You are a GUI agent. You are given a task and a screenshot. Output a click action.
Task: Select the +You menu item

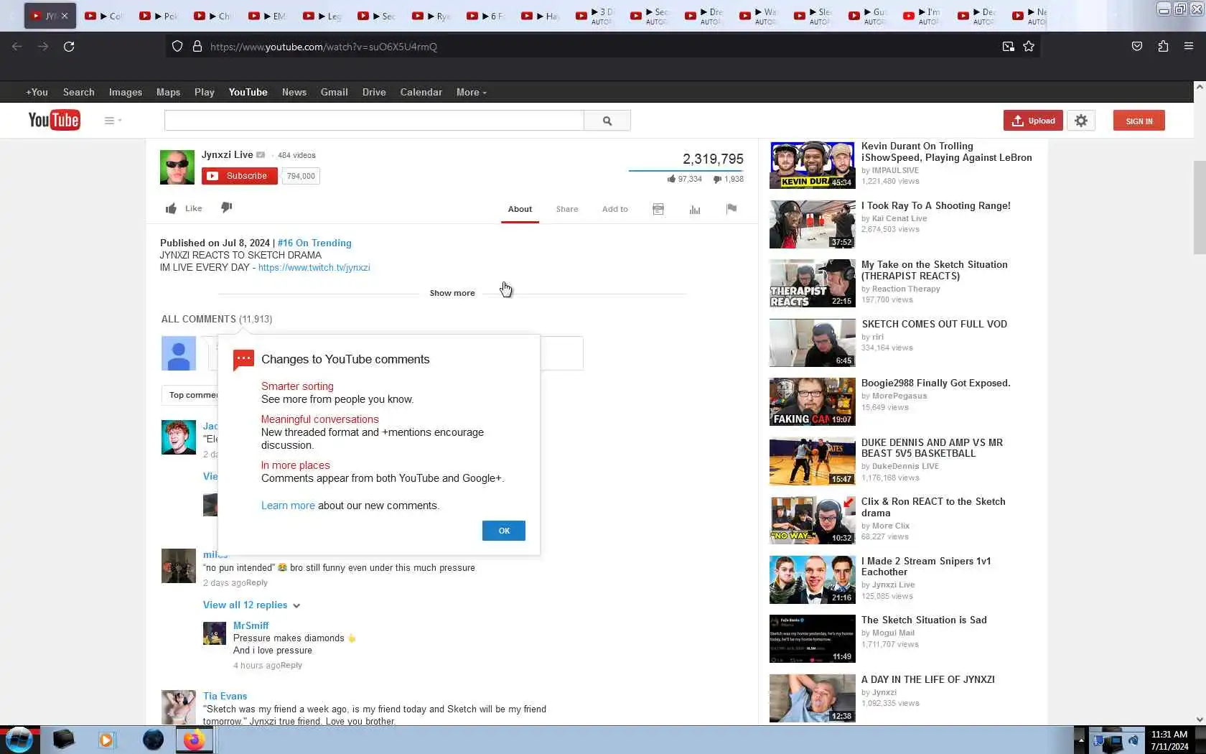37,92
